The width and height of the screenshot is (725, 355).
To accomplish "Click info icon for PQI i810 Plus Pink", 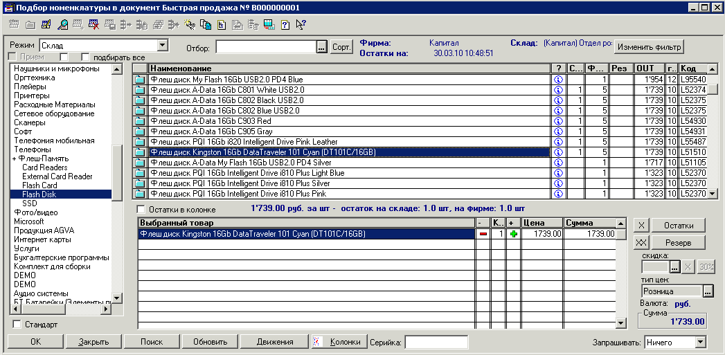I will point(558,194).
